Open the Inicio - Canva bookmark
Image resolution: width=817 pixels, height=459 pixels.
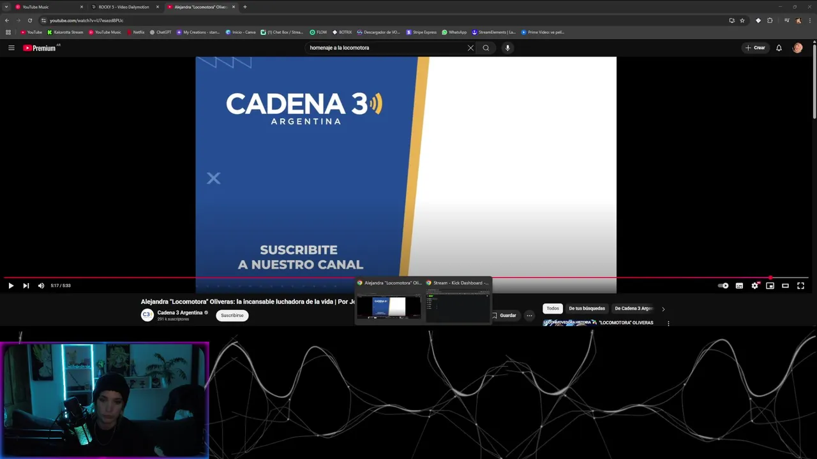tap(241, 32)
